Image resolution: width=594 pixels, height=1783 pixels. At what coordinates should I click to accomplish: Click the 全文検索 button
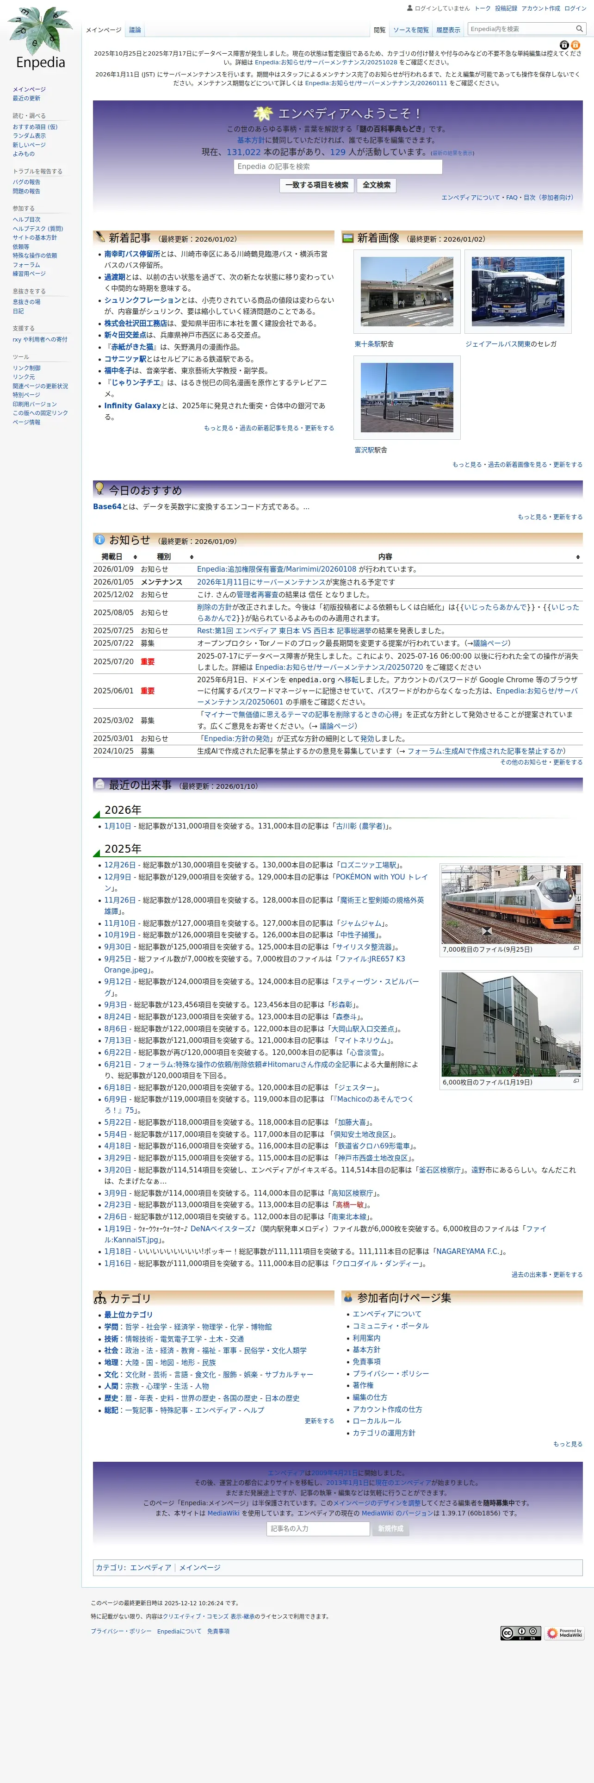click(377, 185)
